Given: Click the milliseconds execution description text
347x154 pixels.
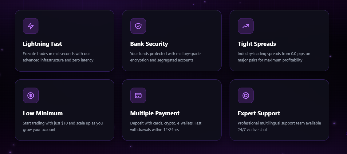Looking at the screenshot, I should click(x=58, y=57).
